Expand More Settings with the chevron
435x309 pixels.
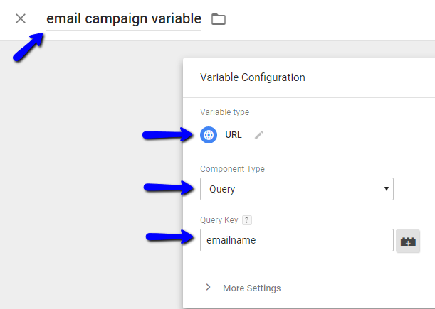click(x=209, y=288)
